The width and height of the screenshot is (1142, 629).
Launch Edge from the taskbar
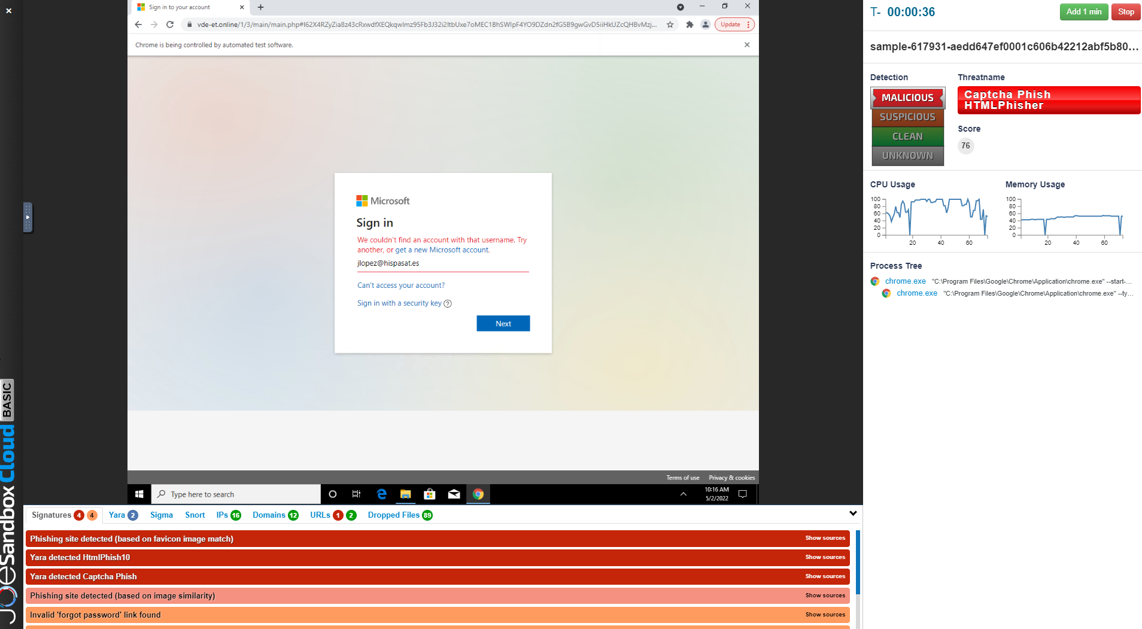(x=381, y=494)
